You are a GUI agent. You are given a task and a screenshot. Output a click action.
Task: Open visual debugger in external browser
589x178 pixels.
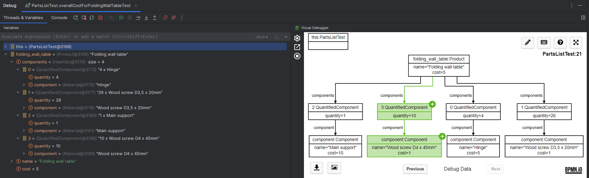(297, 47)
